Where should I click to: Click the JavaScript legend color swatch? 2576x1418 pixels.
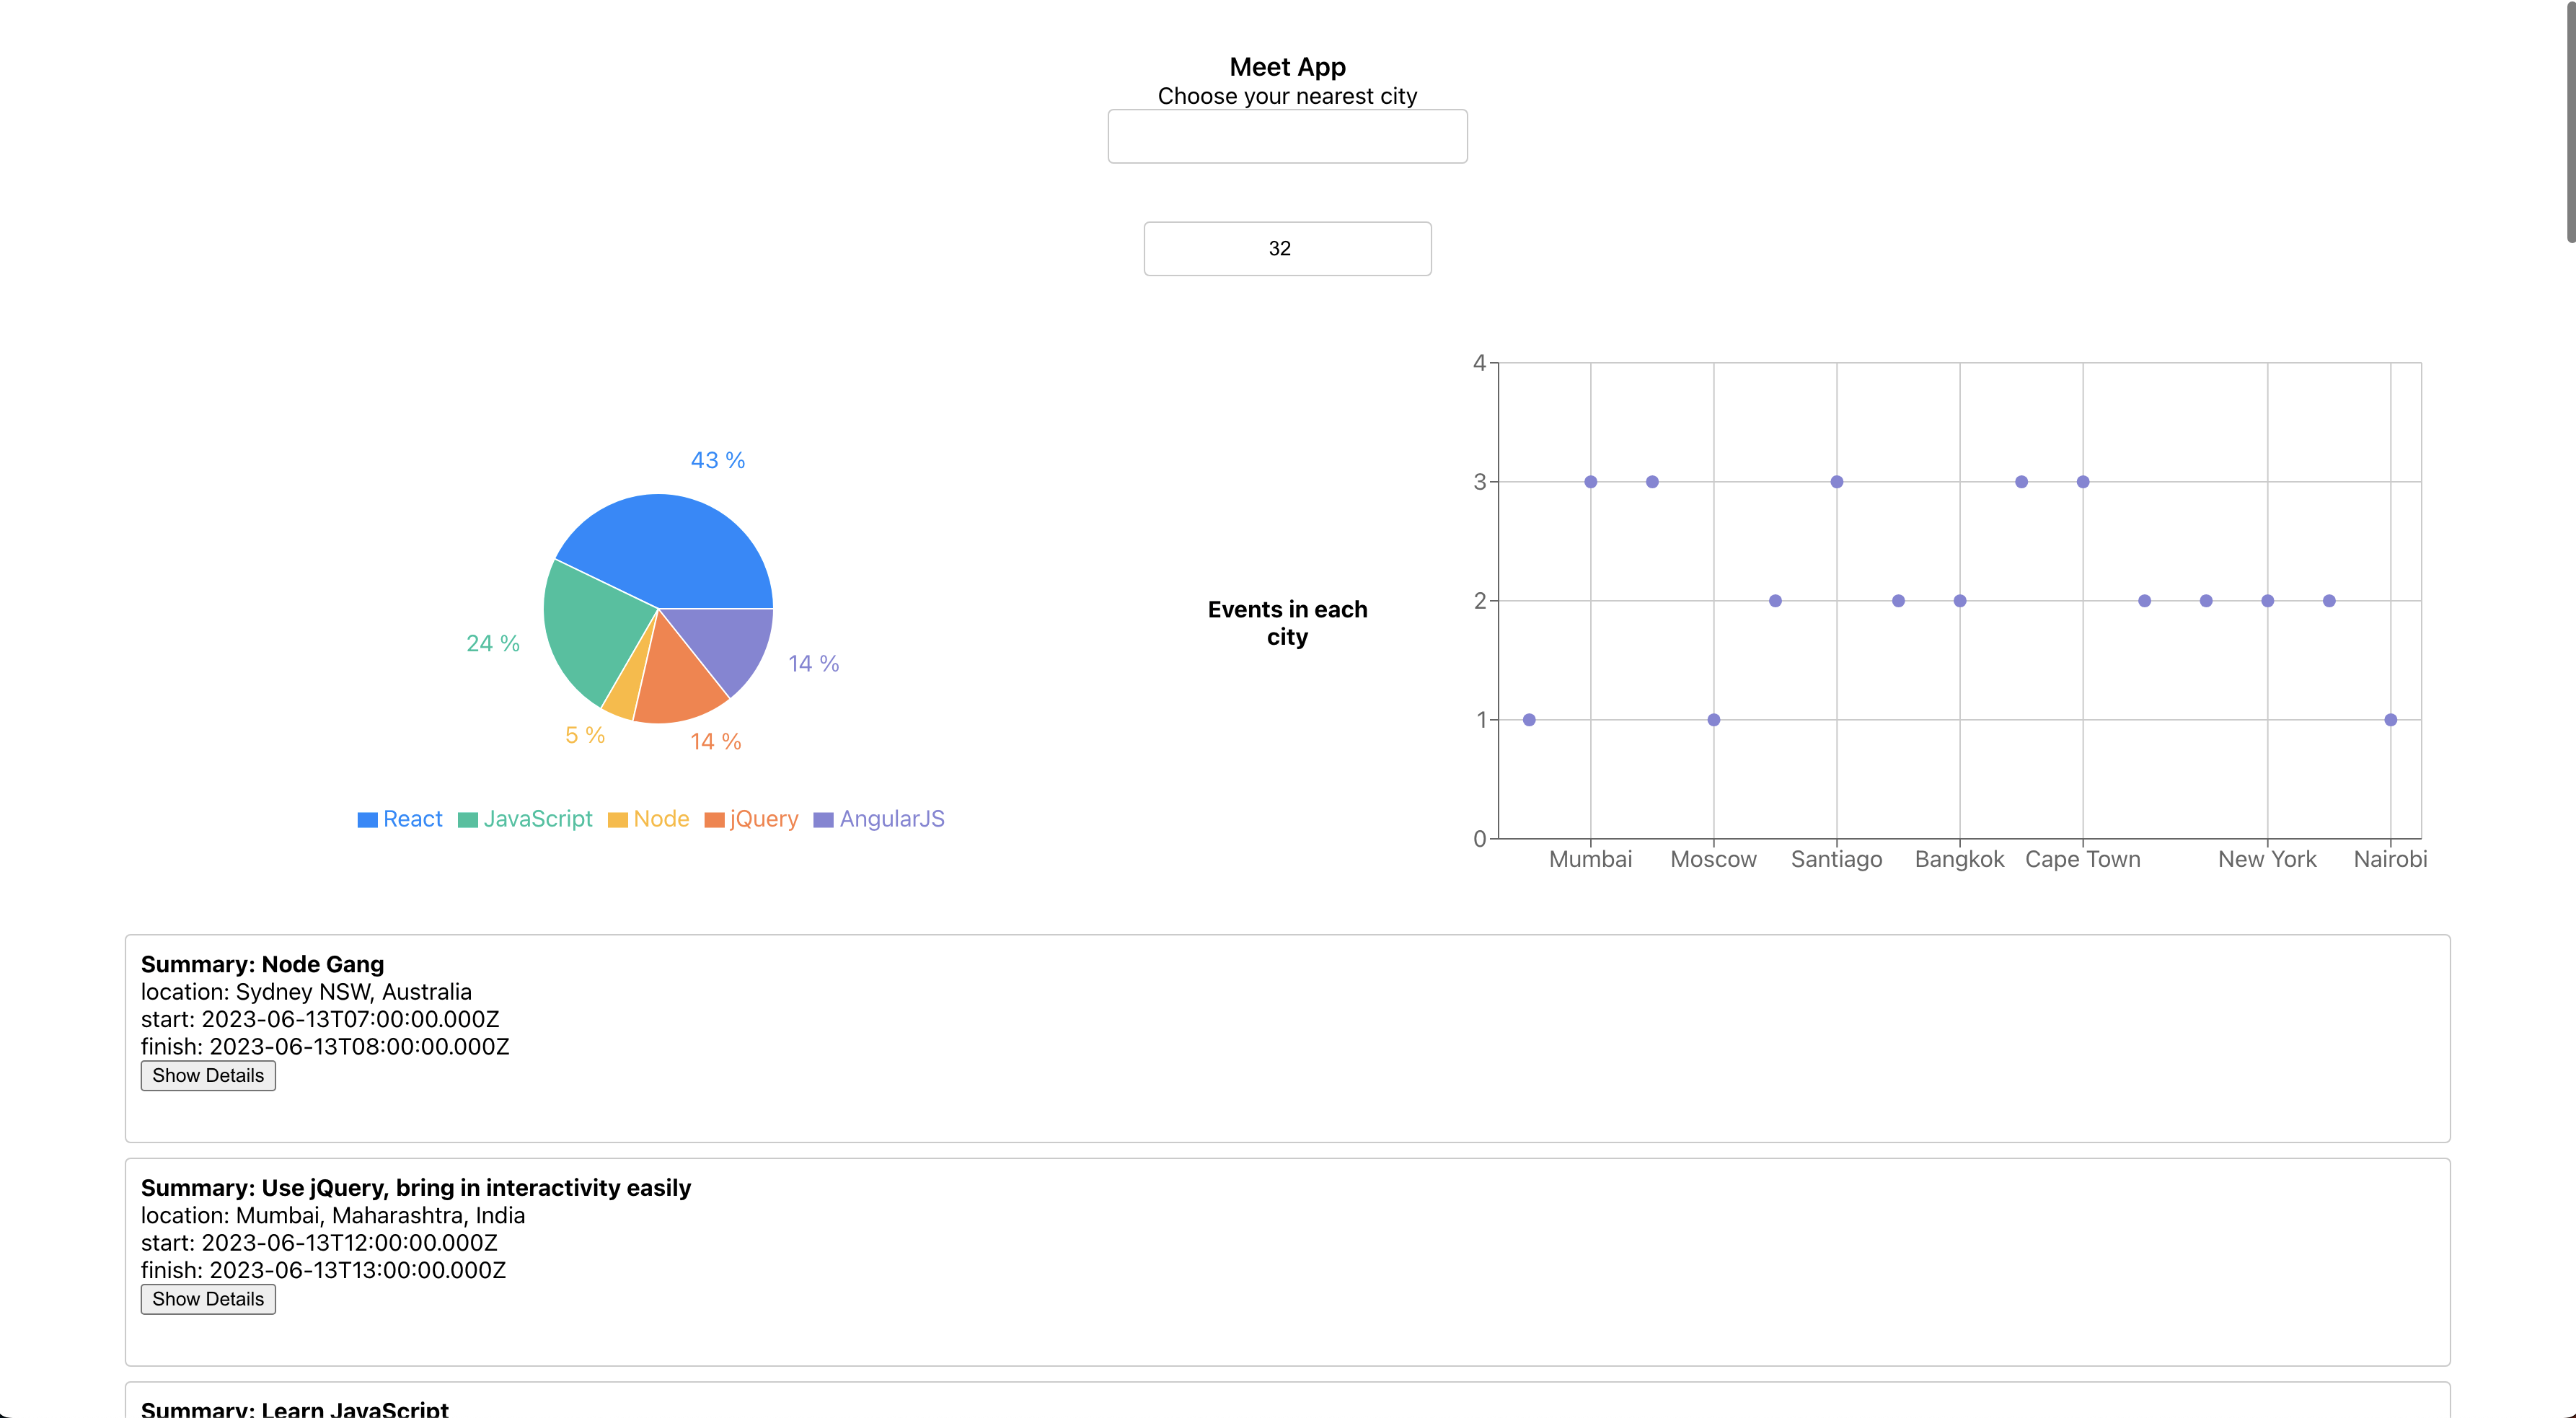pos(467,820)
